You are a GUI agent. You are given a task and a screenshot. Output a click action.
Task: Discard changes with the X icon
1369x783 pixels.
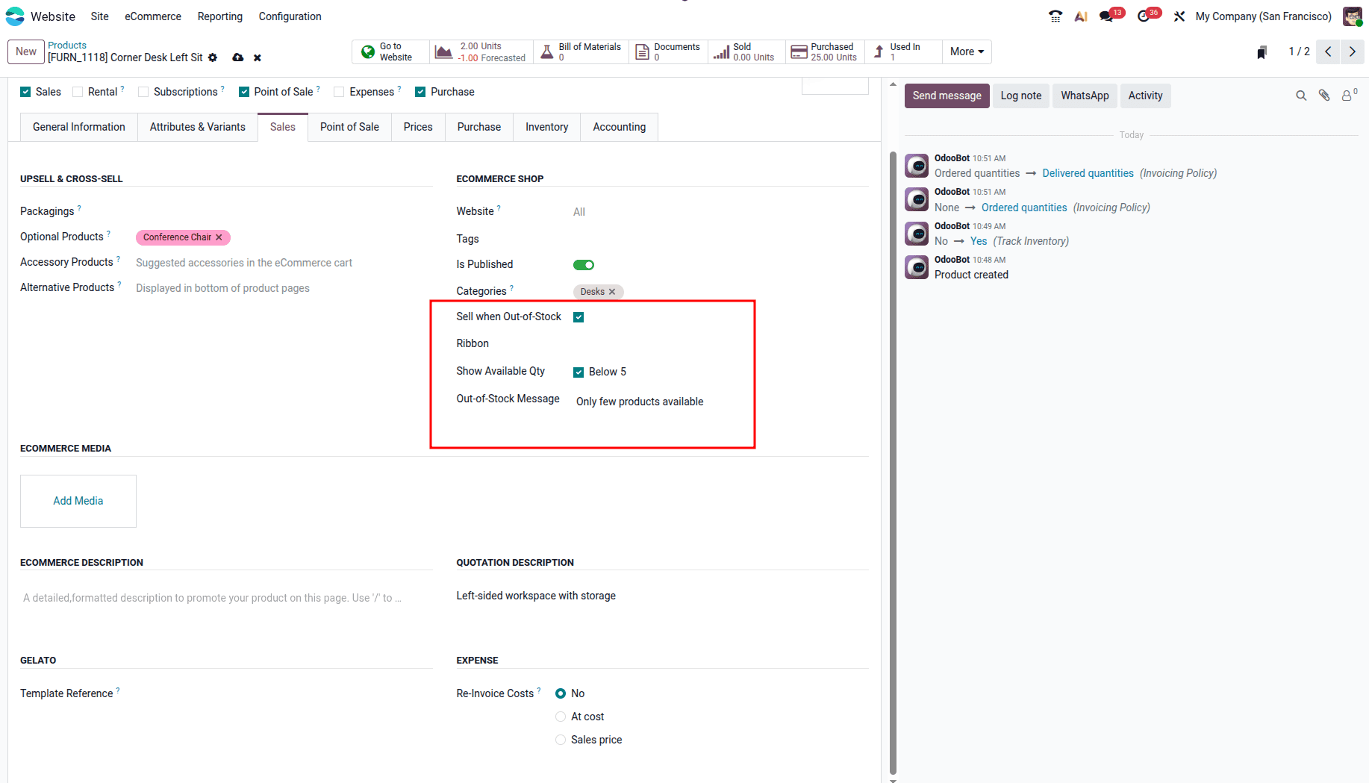point(258,57)
